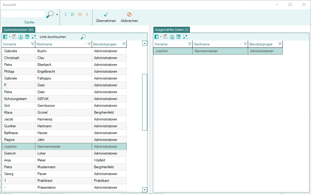Cancel the dialog with Abbrechen

129,17
